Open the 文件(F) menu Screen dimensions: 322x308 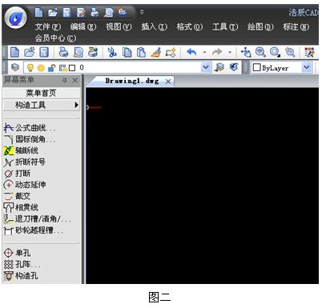(48, 26)
